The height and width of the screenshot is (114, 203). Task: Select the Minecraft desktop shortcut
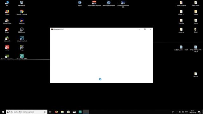click(7, 39)
